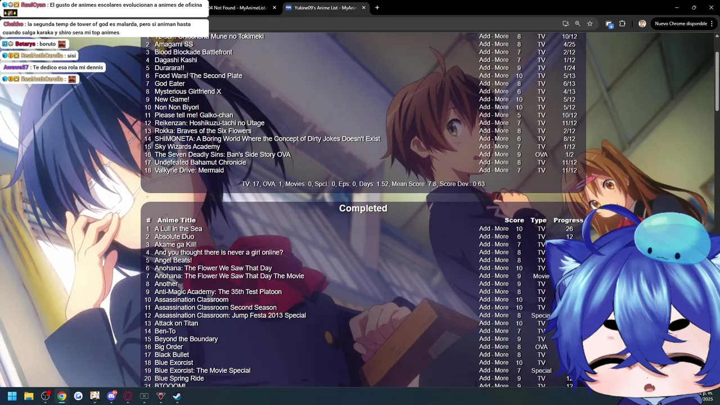
Task: Click More for Angel Beats!
Action: [x=502, y=260]
